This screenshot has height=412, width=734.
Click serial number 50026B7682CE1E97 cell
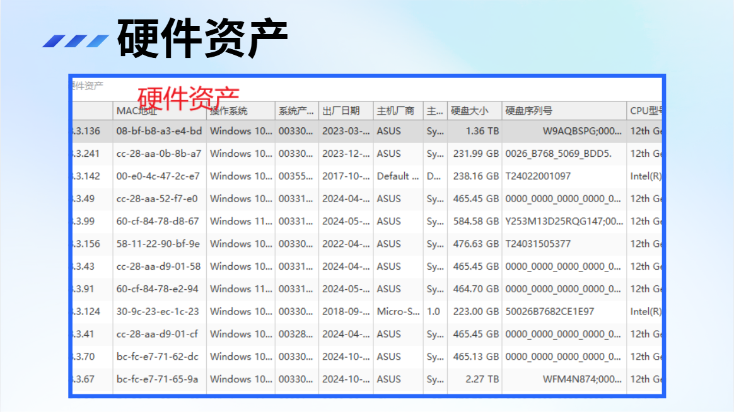550,311
